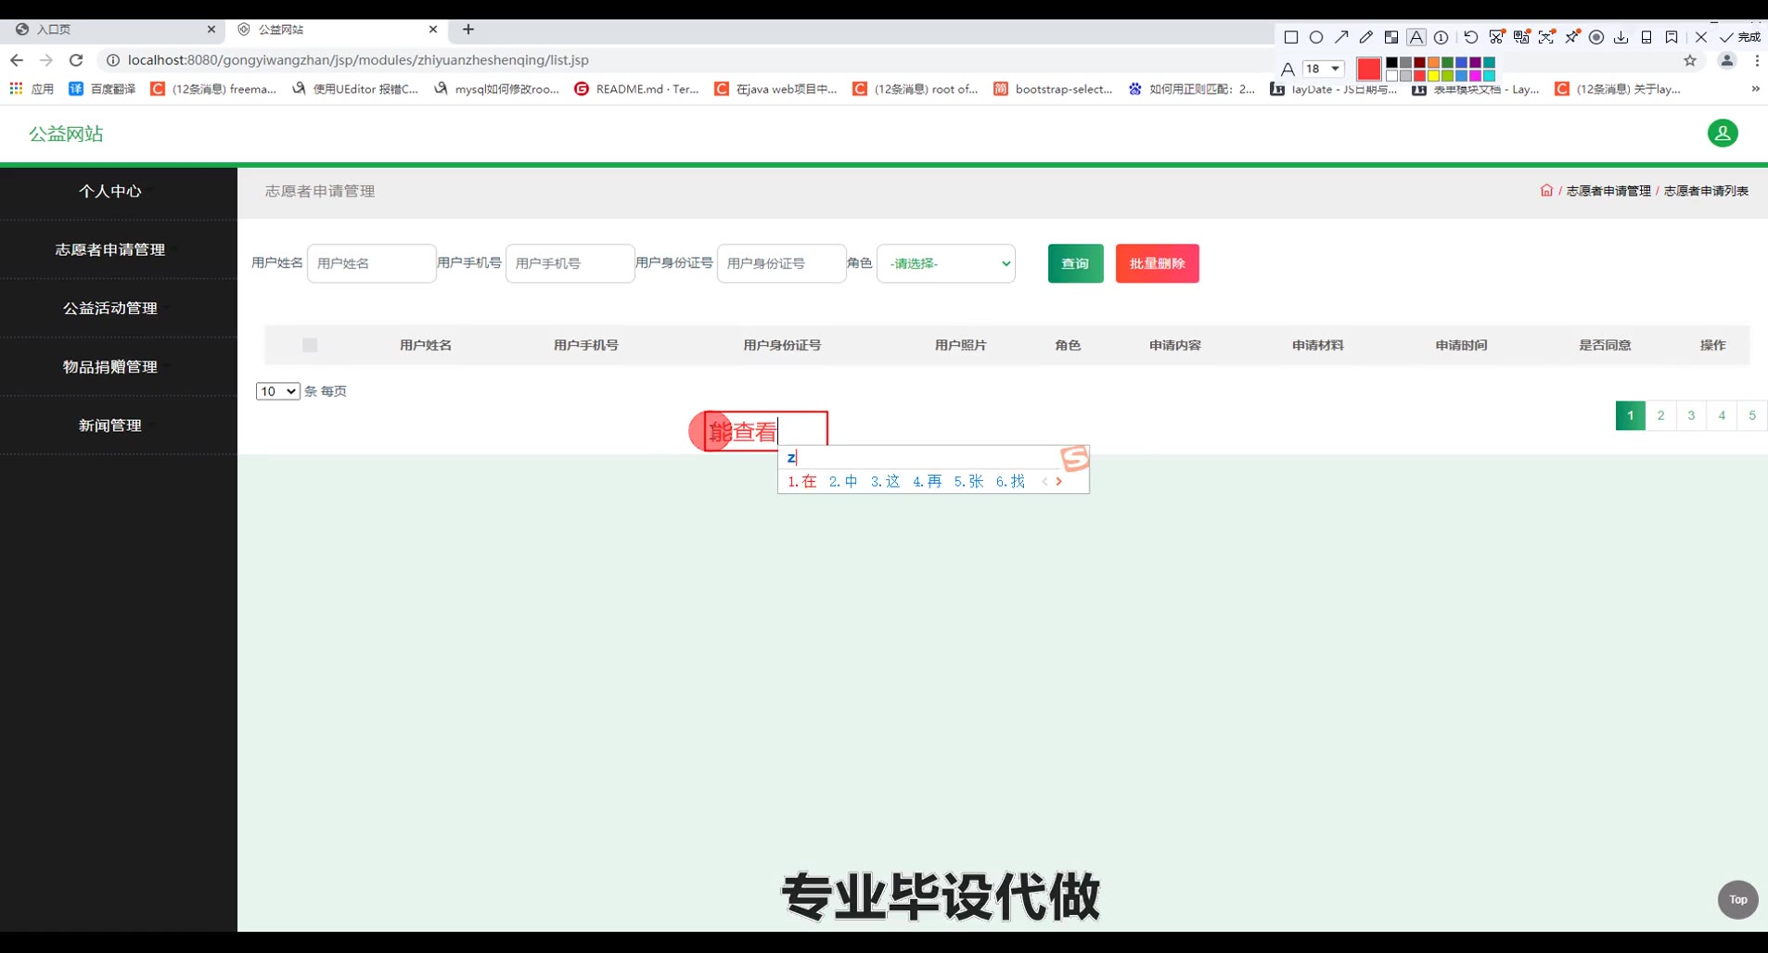Open the font size 18 dropdown
The width and height of the screenshot is (1768, 953).
point(1323,69)
